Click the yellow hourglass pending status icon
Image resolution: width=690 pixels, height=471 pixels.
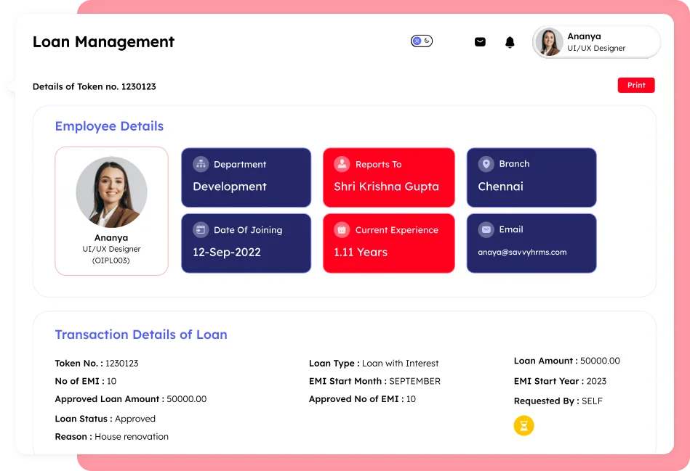tap(523, 425)
